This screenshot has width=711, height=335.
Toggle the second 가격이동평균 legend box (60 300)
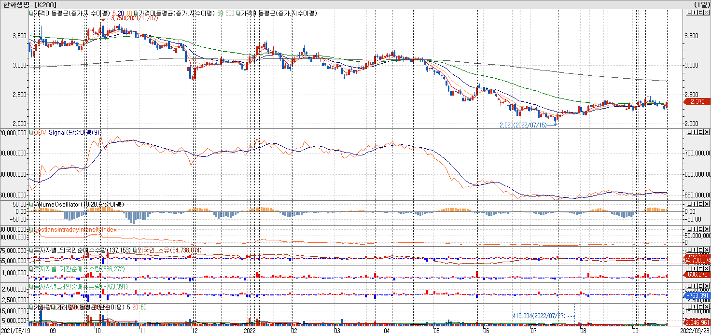136,13
